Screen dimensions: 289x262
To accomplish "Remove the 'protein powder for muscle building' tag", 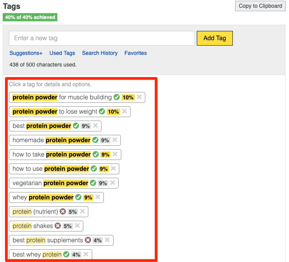I will pyautogui.click(x=139, y=97).
